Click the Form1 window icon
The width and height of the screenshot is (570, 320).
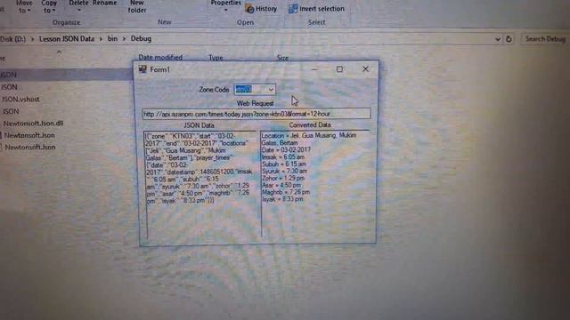(142, 69)
